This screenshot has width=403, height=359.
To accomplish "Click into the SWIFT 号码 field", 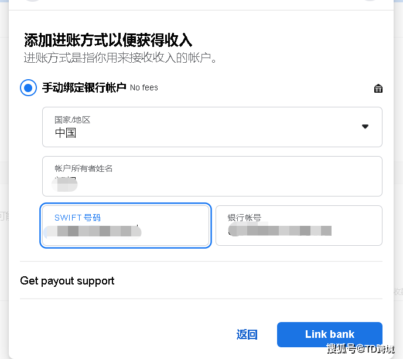I will tap(126, 225).
